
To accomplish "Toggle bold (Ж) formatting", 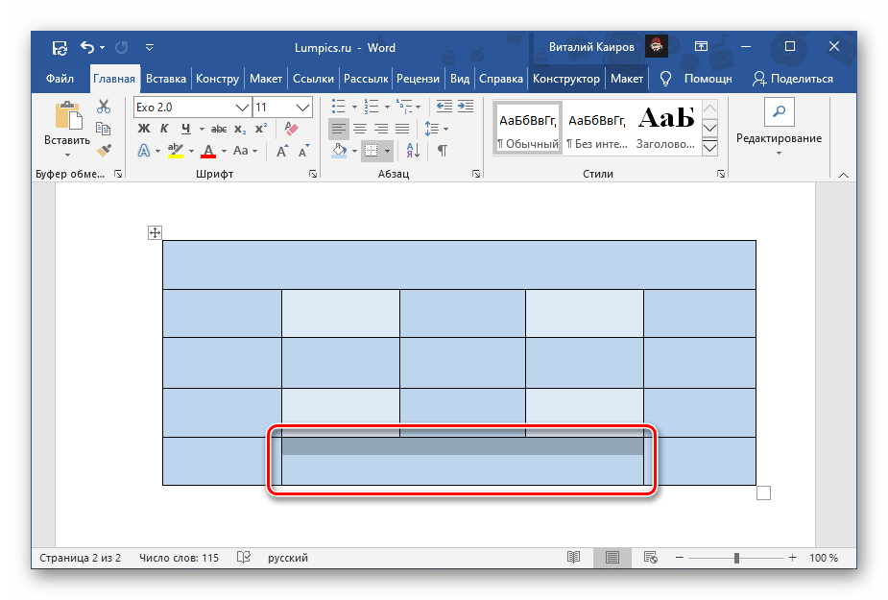I will point(144,129).
